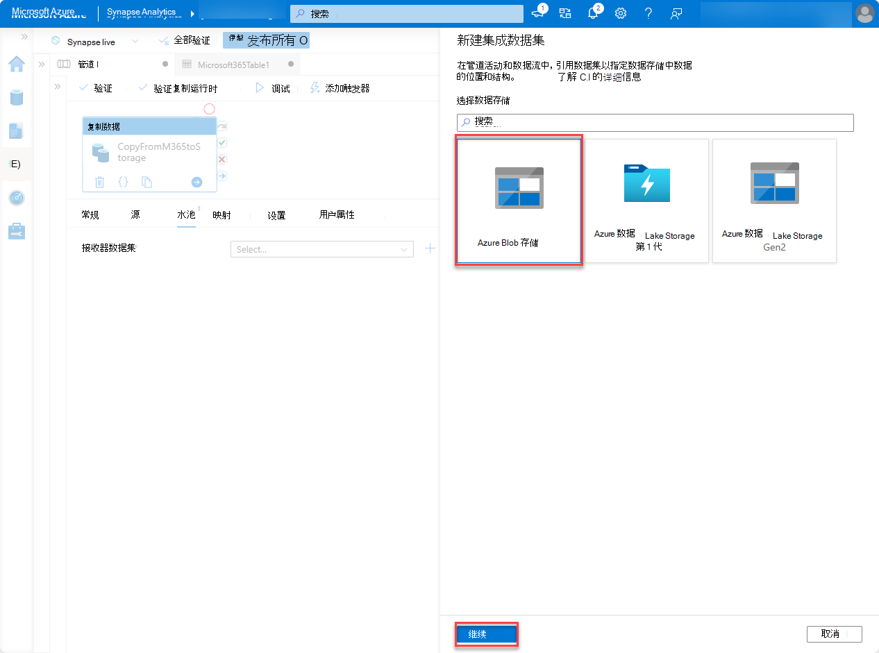Click the activity output arrow icon
The width and height of the screenshot is (879, 653).
click(196, 182)
